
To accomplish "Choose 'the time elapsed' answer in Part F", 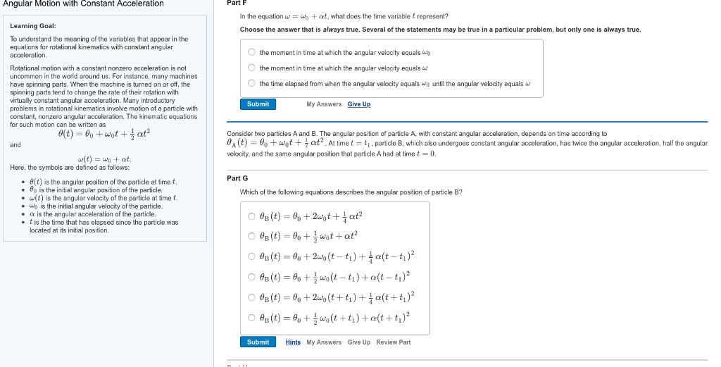I will (251, 84).
